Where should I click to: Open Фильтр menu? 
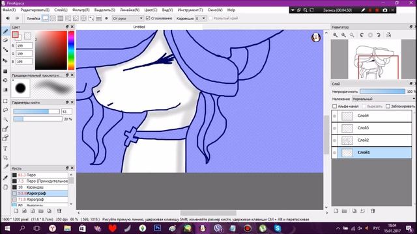(x=81, y=10)
